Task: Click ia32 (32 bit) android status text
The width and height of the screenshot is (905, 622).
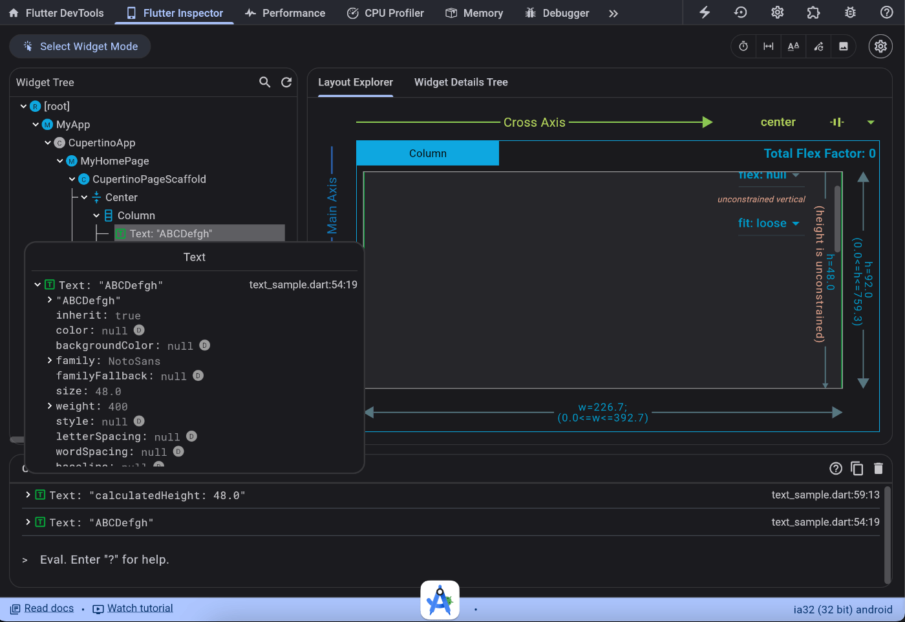Action: point(843,609)
